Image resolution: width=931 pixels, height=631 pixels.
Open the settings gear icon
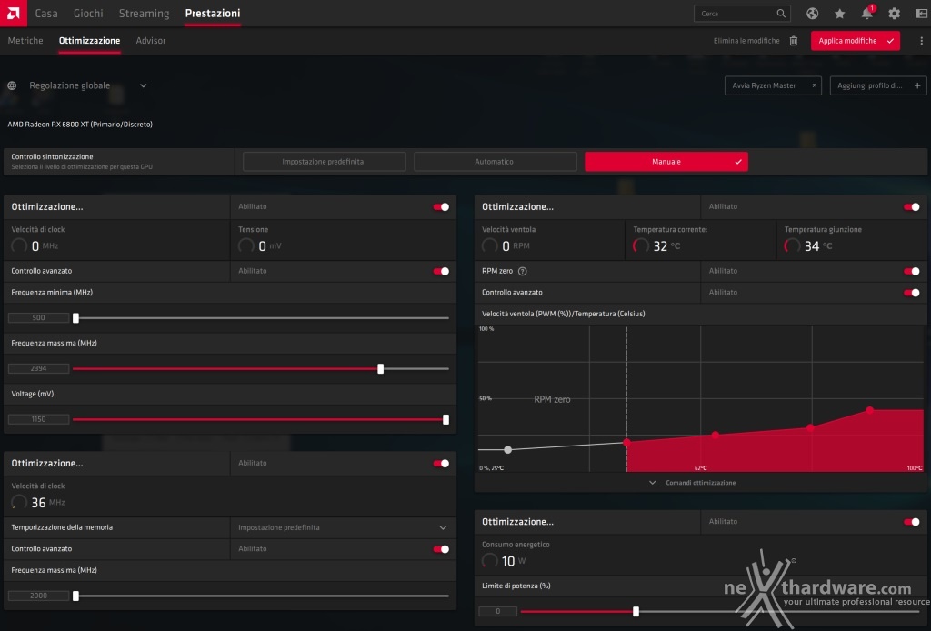895,14
